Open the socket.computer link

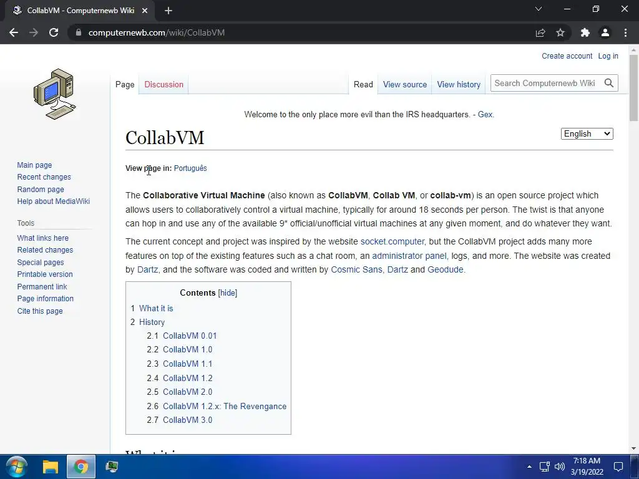(392, 241)
